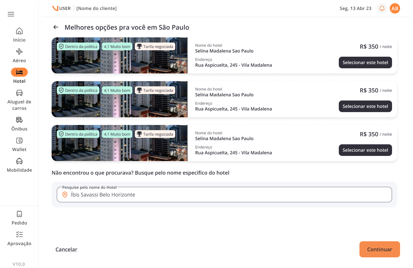The height and width of the screenshot is (268, 413).
Task: Open Aluguel de carros section
Action: pos(19,93)
